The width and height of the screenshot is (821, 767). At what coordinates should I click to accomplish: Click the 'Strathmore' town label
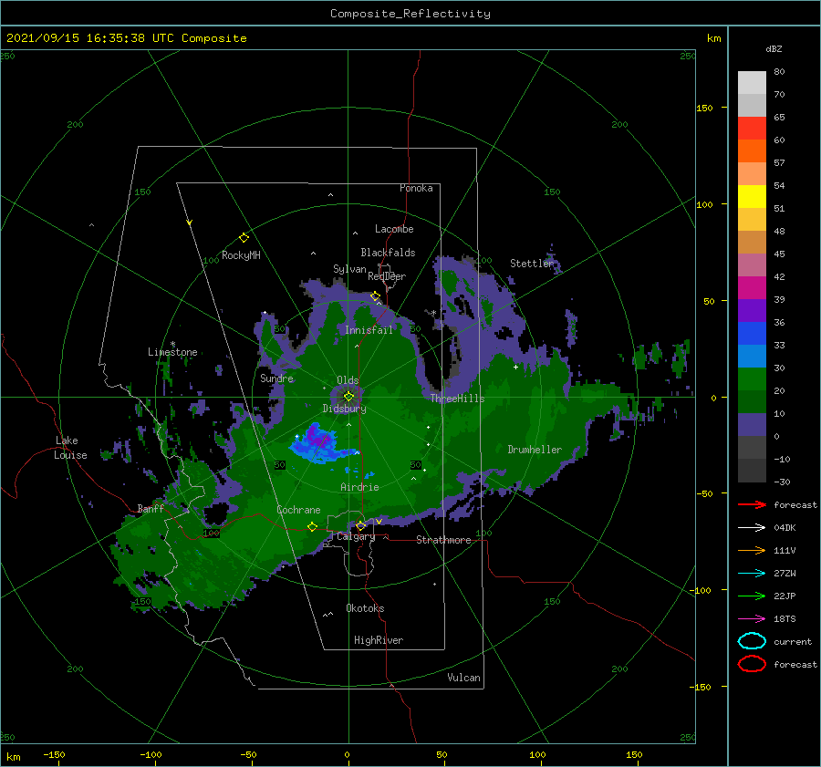pyautogui.click(x=443, y=540)
